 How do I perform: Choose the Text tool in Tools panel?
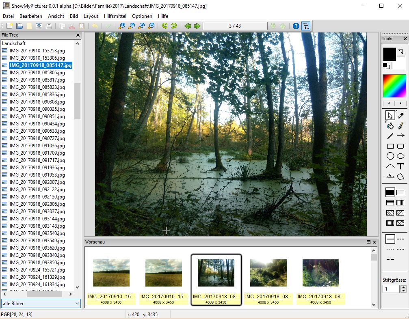[x=400, y=166]
